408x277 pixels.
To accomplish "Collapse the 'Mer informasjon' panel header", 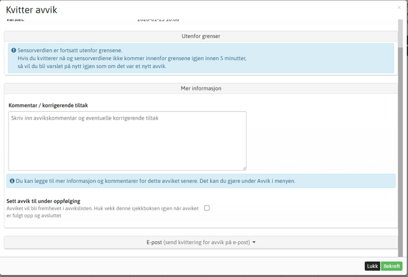I will pos(201,89).
